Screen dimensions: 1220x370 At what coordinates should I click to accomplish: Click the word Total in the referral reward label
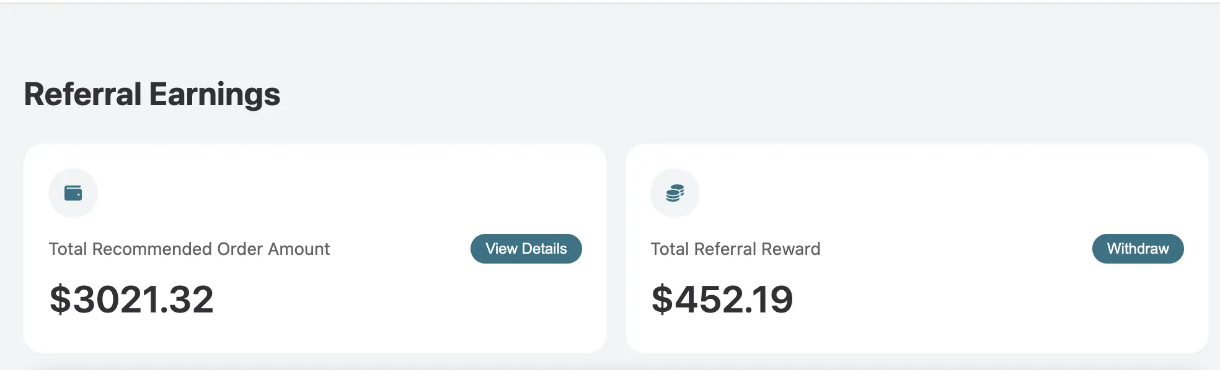click(670, 249)
